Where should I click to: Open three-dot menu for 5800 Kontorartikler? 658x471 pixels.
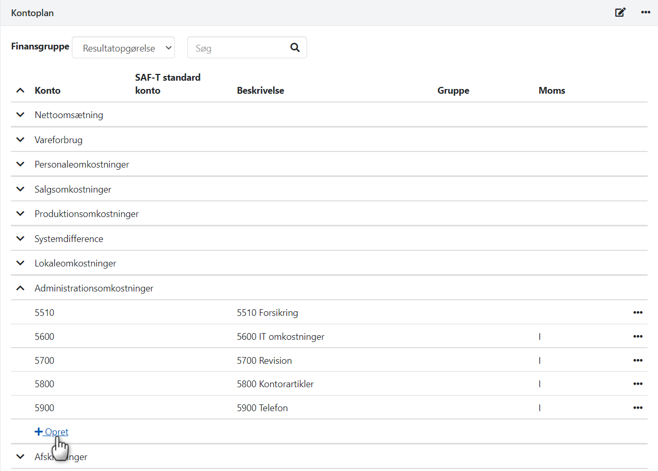638,384
